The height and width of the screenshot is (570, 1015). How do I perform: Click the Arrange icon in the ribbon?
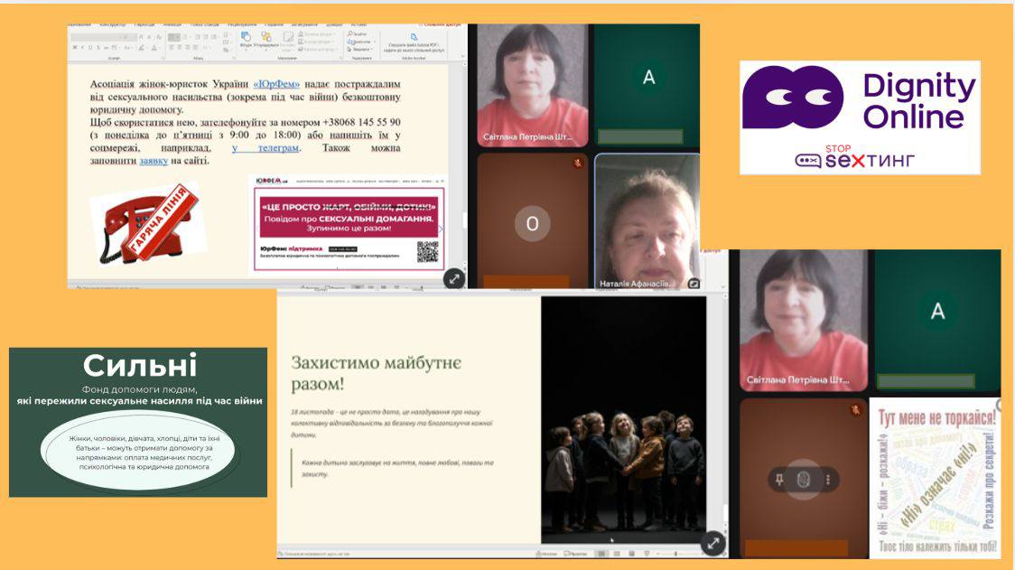coord(265,38)
